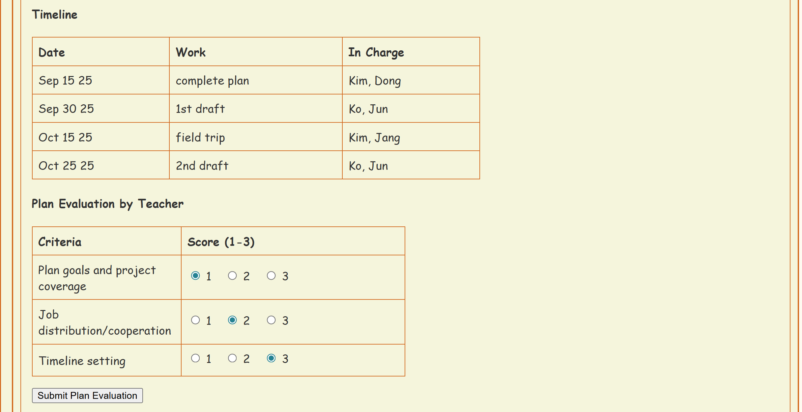Choose score 3 for Plan goals and project coverage
This screenshot has width=802, height=412.
(x=271, y=276)
